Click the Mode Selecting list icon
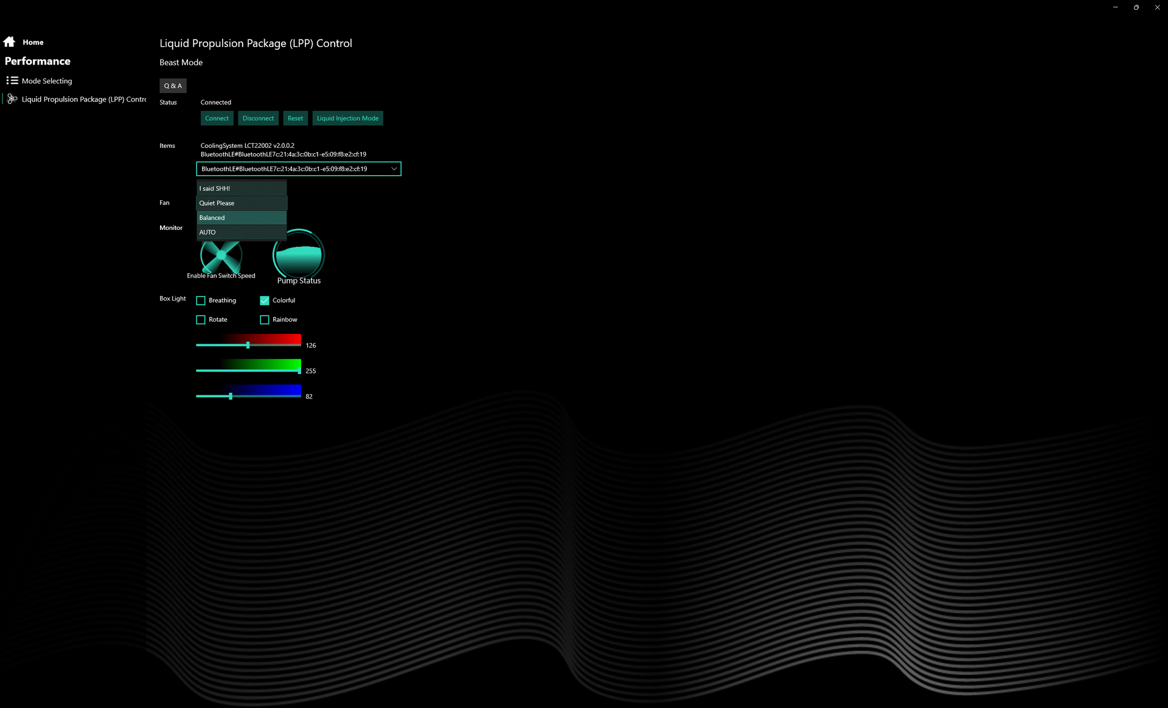The width and height of the screenshot is (1168, 708). coord(12,80)
